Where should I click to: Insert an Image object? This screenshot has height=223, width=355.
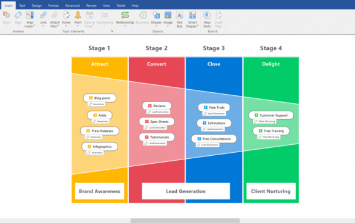168,18
